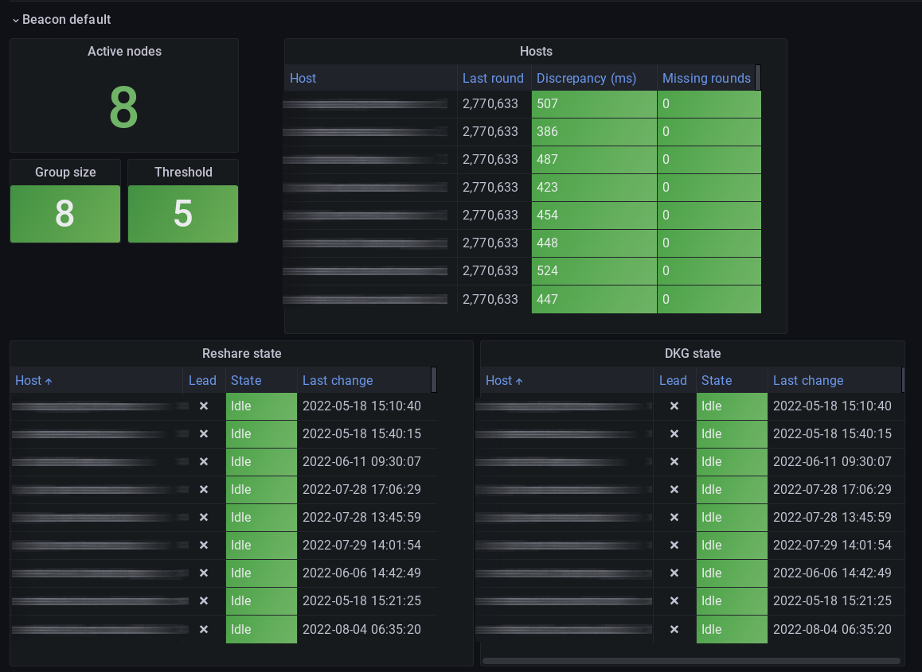Sort Reshare state by Last change column
Viewport: 922px width, 672px height.
click(338, 381)
